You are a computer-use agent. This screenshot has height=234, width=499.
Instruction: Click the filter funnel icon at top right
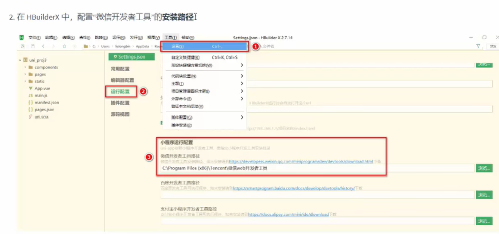pyautogui.click(x=478, y=46)
